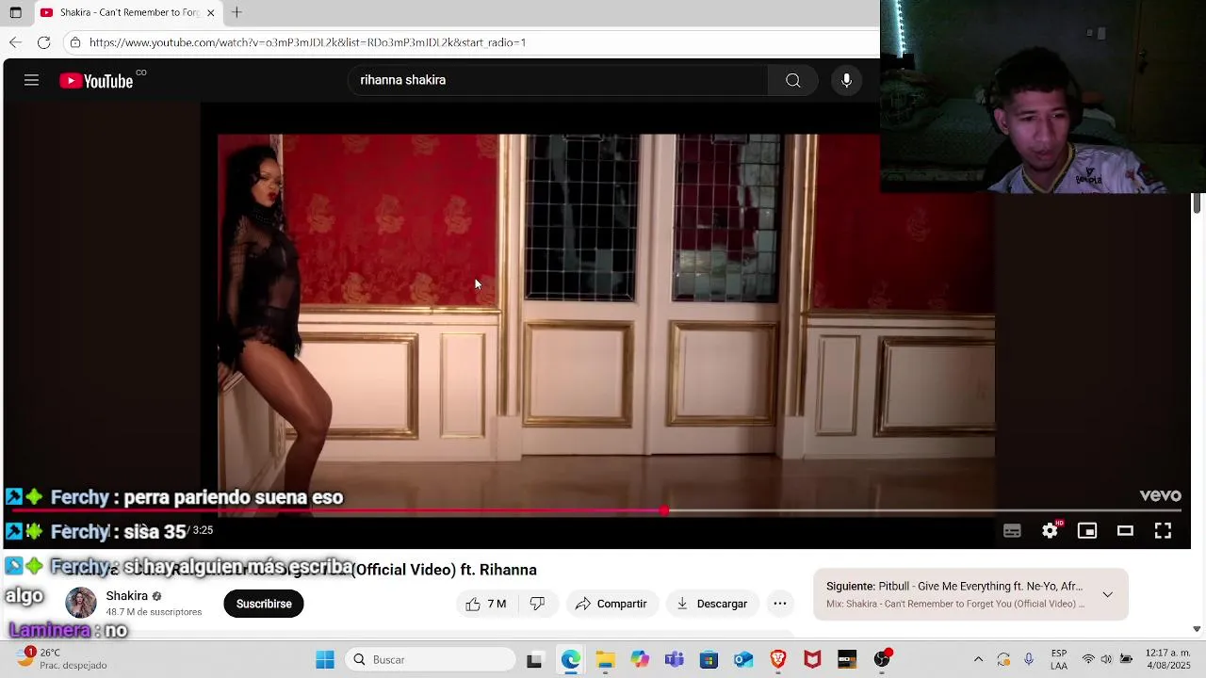Screen dimensions: 1206x678
Task: Enable miniplayer mode
Action: tap(1087, 531)
